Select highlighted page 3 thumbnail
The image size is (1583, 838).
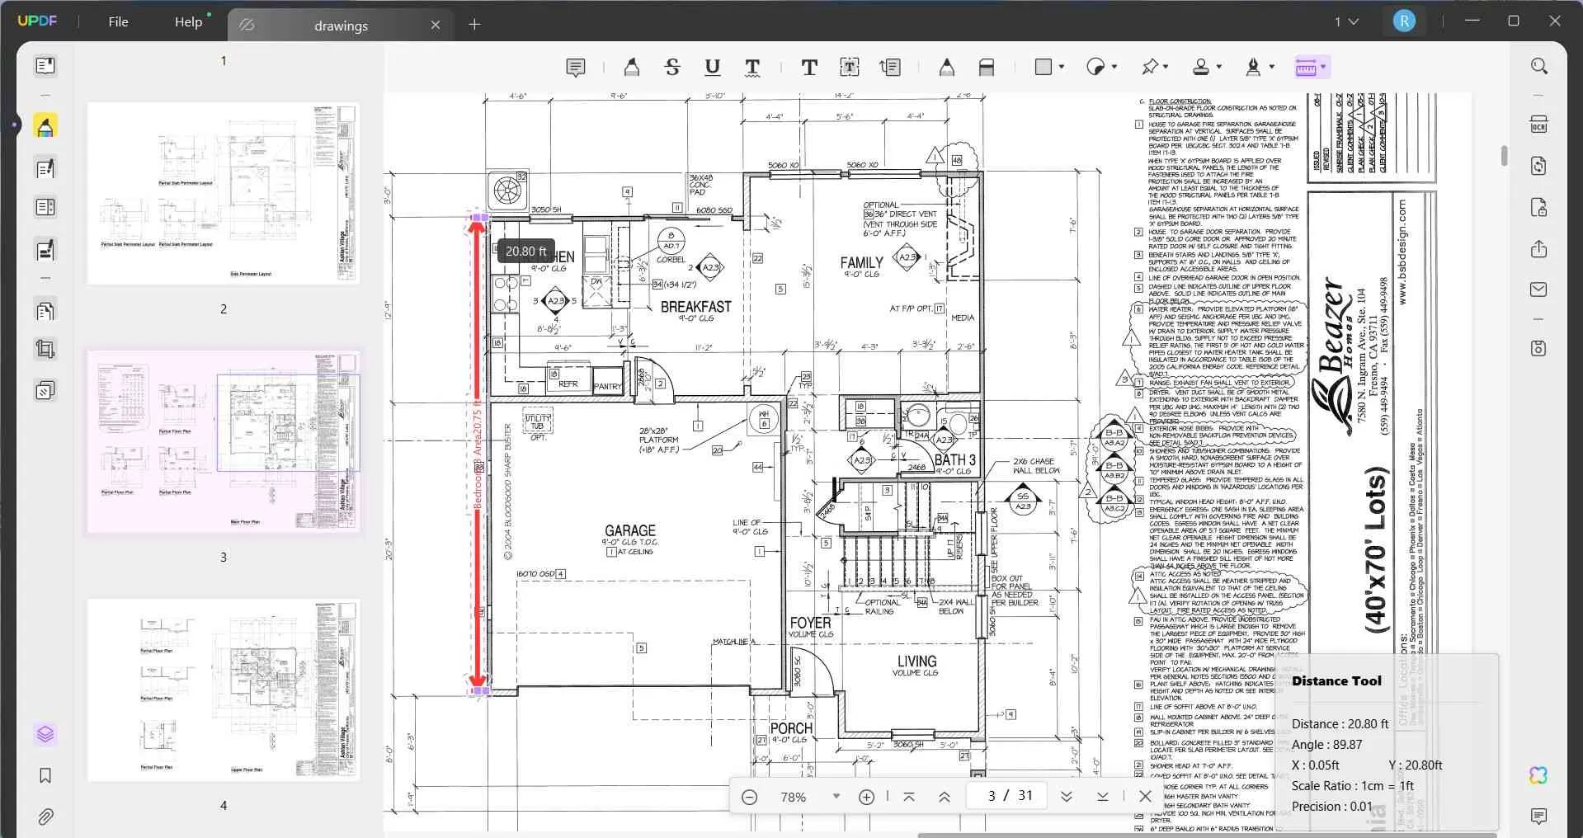click(224, 442)
